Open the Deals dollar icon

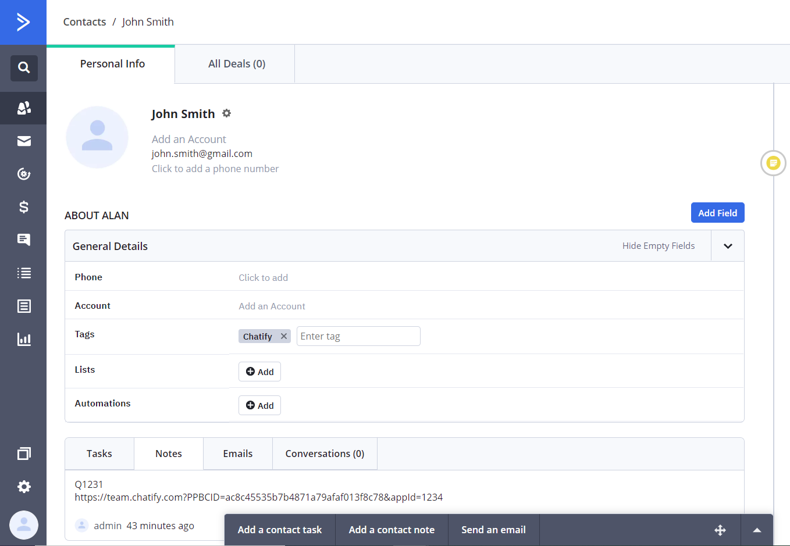(x=24, y=207)
